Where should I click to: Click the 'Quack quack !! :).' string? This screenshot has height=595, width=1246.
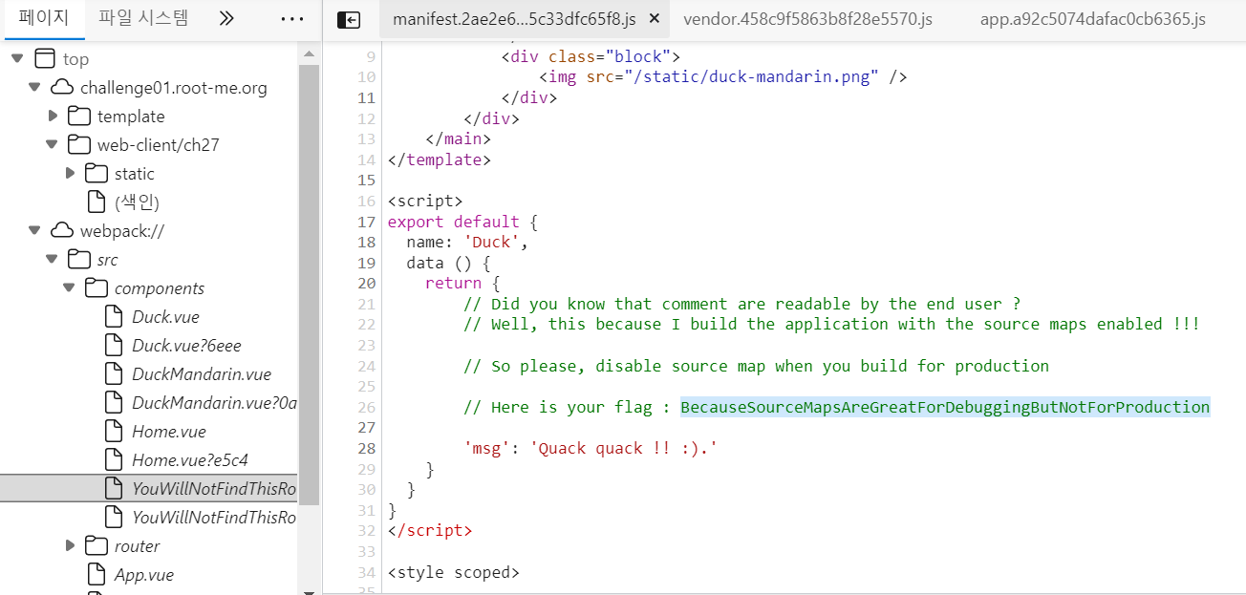(x=623, y=448)
